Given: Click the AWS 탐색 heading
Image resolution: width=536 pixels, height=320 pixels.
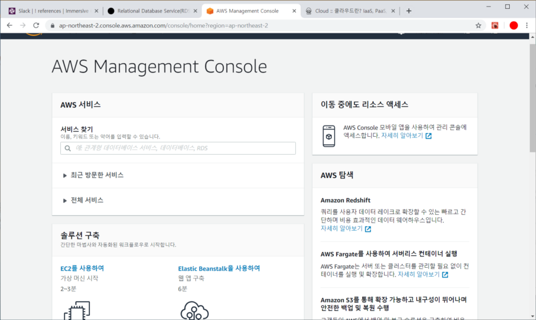Looking at the screenshot, I should [x=336, y=175].
